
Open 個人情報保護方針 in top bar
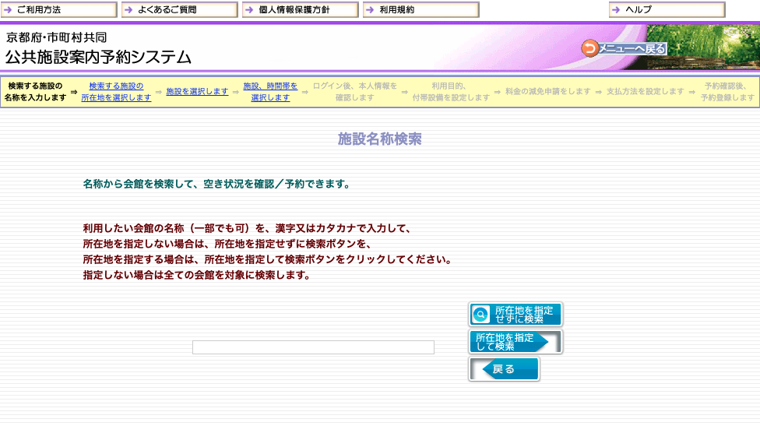[x=300, y=9]
